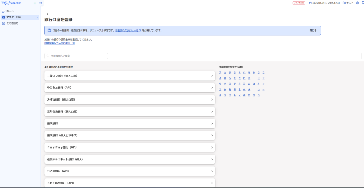Click the シ kana link
The image size is (364, 188).
230,78
